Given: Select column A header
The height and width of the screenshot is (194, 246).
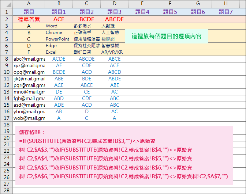Looking at the screenshot, I should 29,4.
